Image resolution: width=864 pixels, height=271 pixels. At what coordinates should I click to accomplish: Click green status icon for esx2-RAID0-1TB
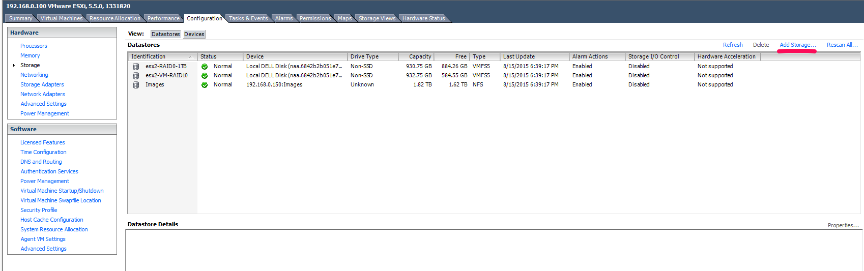click(x=205, y=67)
